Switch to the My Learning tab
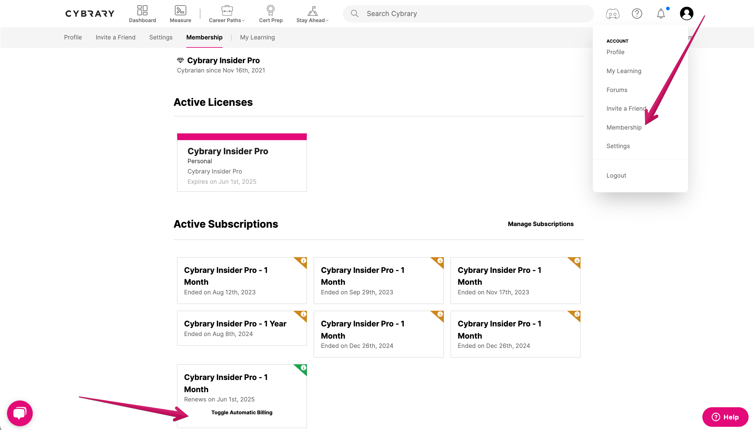This screenshot has width=754, height=430. click(258, 37)
